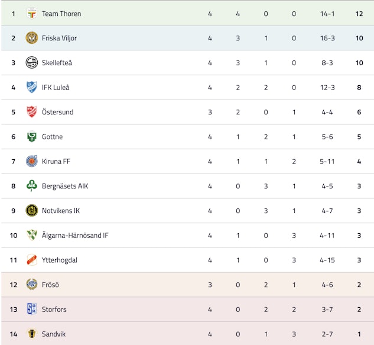
Task: Select the Skellefteå team name
Action: [57, 63]
